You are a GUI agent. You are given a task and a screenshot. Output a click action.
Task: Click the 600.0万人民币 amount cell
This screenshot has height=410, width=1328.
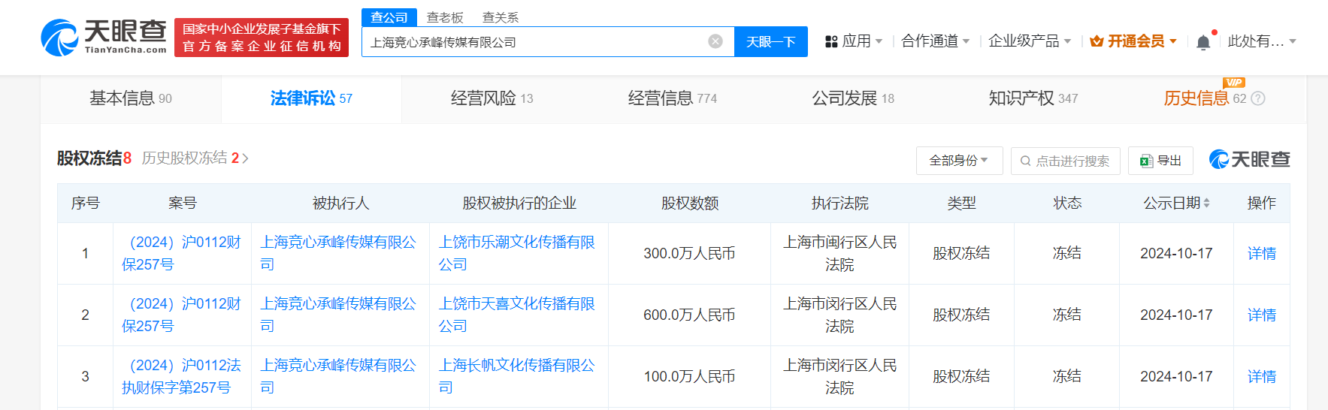pyautogui.click(x=689, y=315)
